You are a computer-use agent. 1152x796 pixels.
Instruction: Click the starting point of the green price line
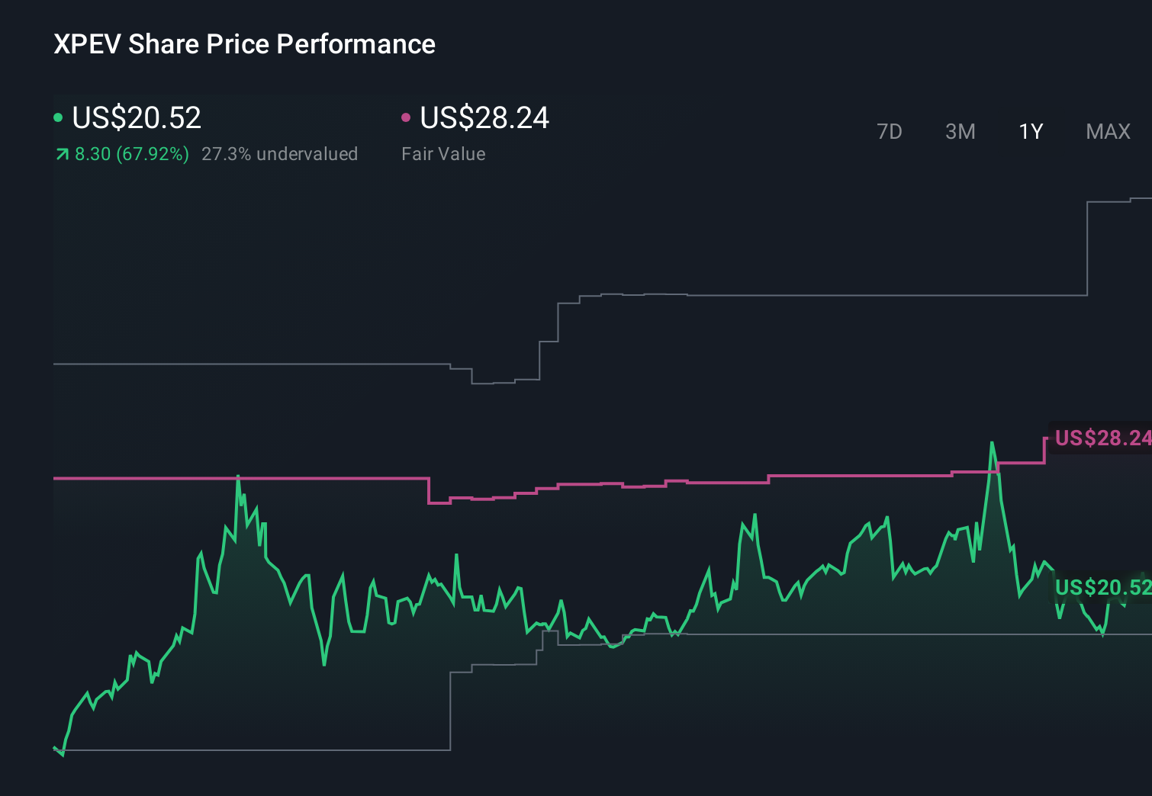55,749
